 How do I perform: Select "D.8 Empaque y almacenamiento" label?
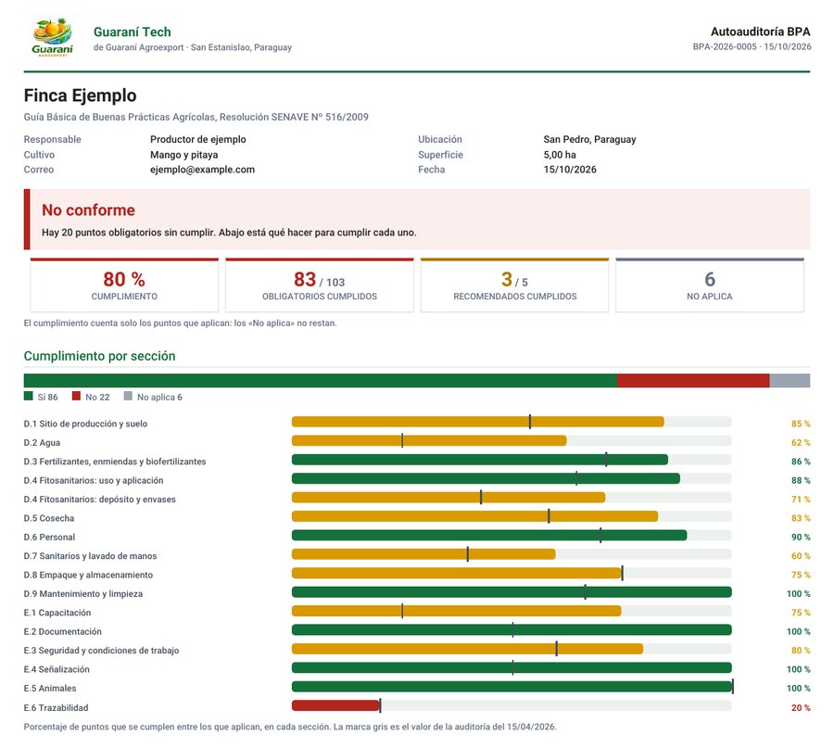(88, 575)
